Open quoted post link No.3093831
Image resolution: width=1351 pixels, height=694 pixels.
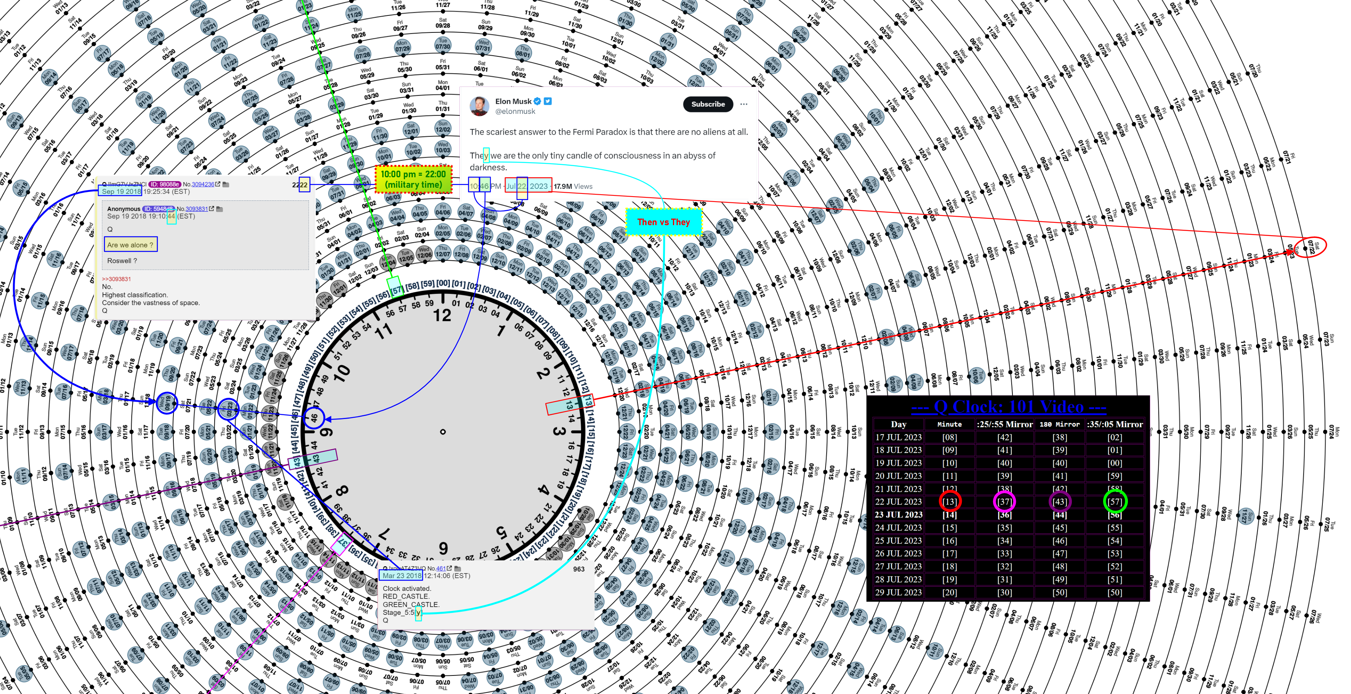click(197, 209)
